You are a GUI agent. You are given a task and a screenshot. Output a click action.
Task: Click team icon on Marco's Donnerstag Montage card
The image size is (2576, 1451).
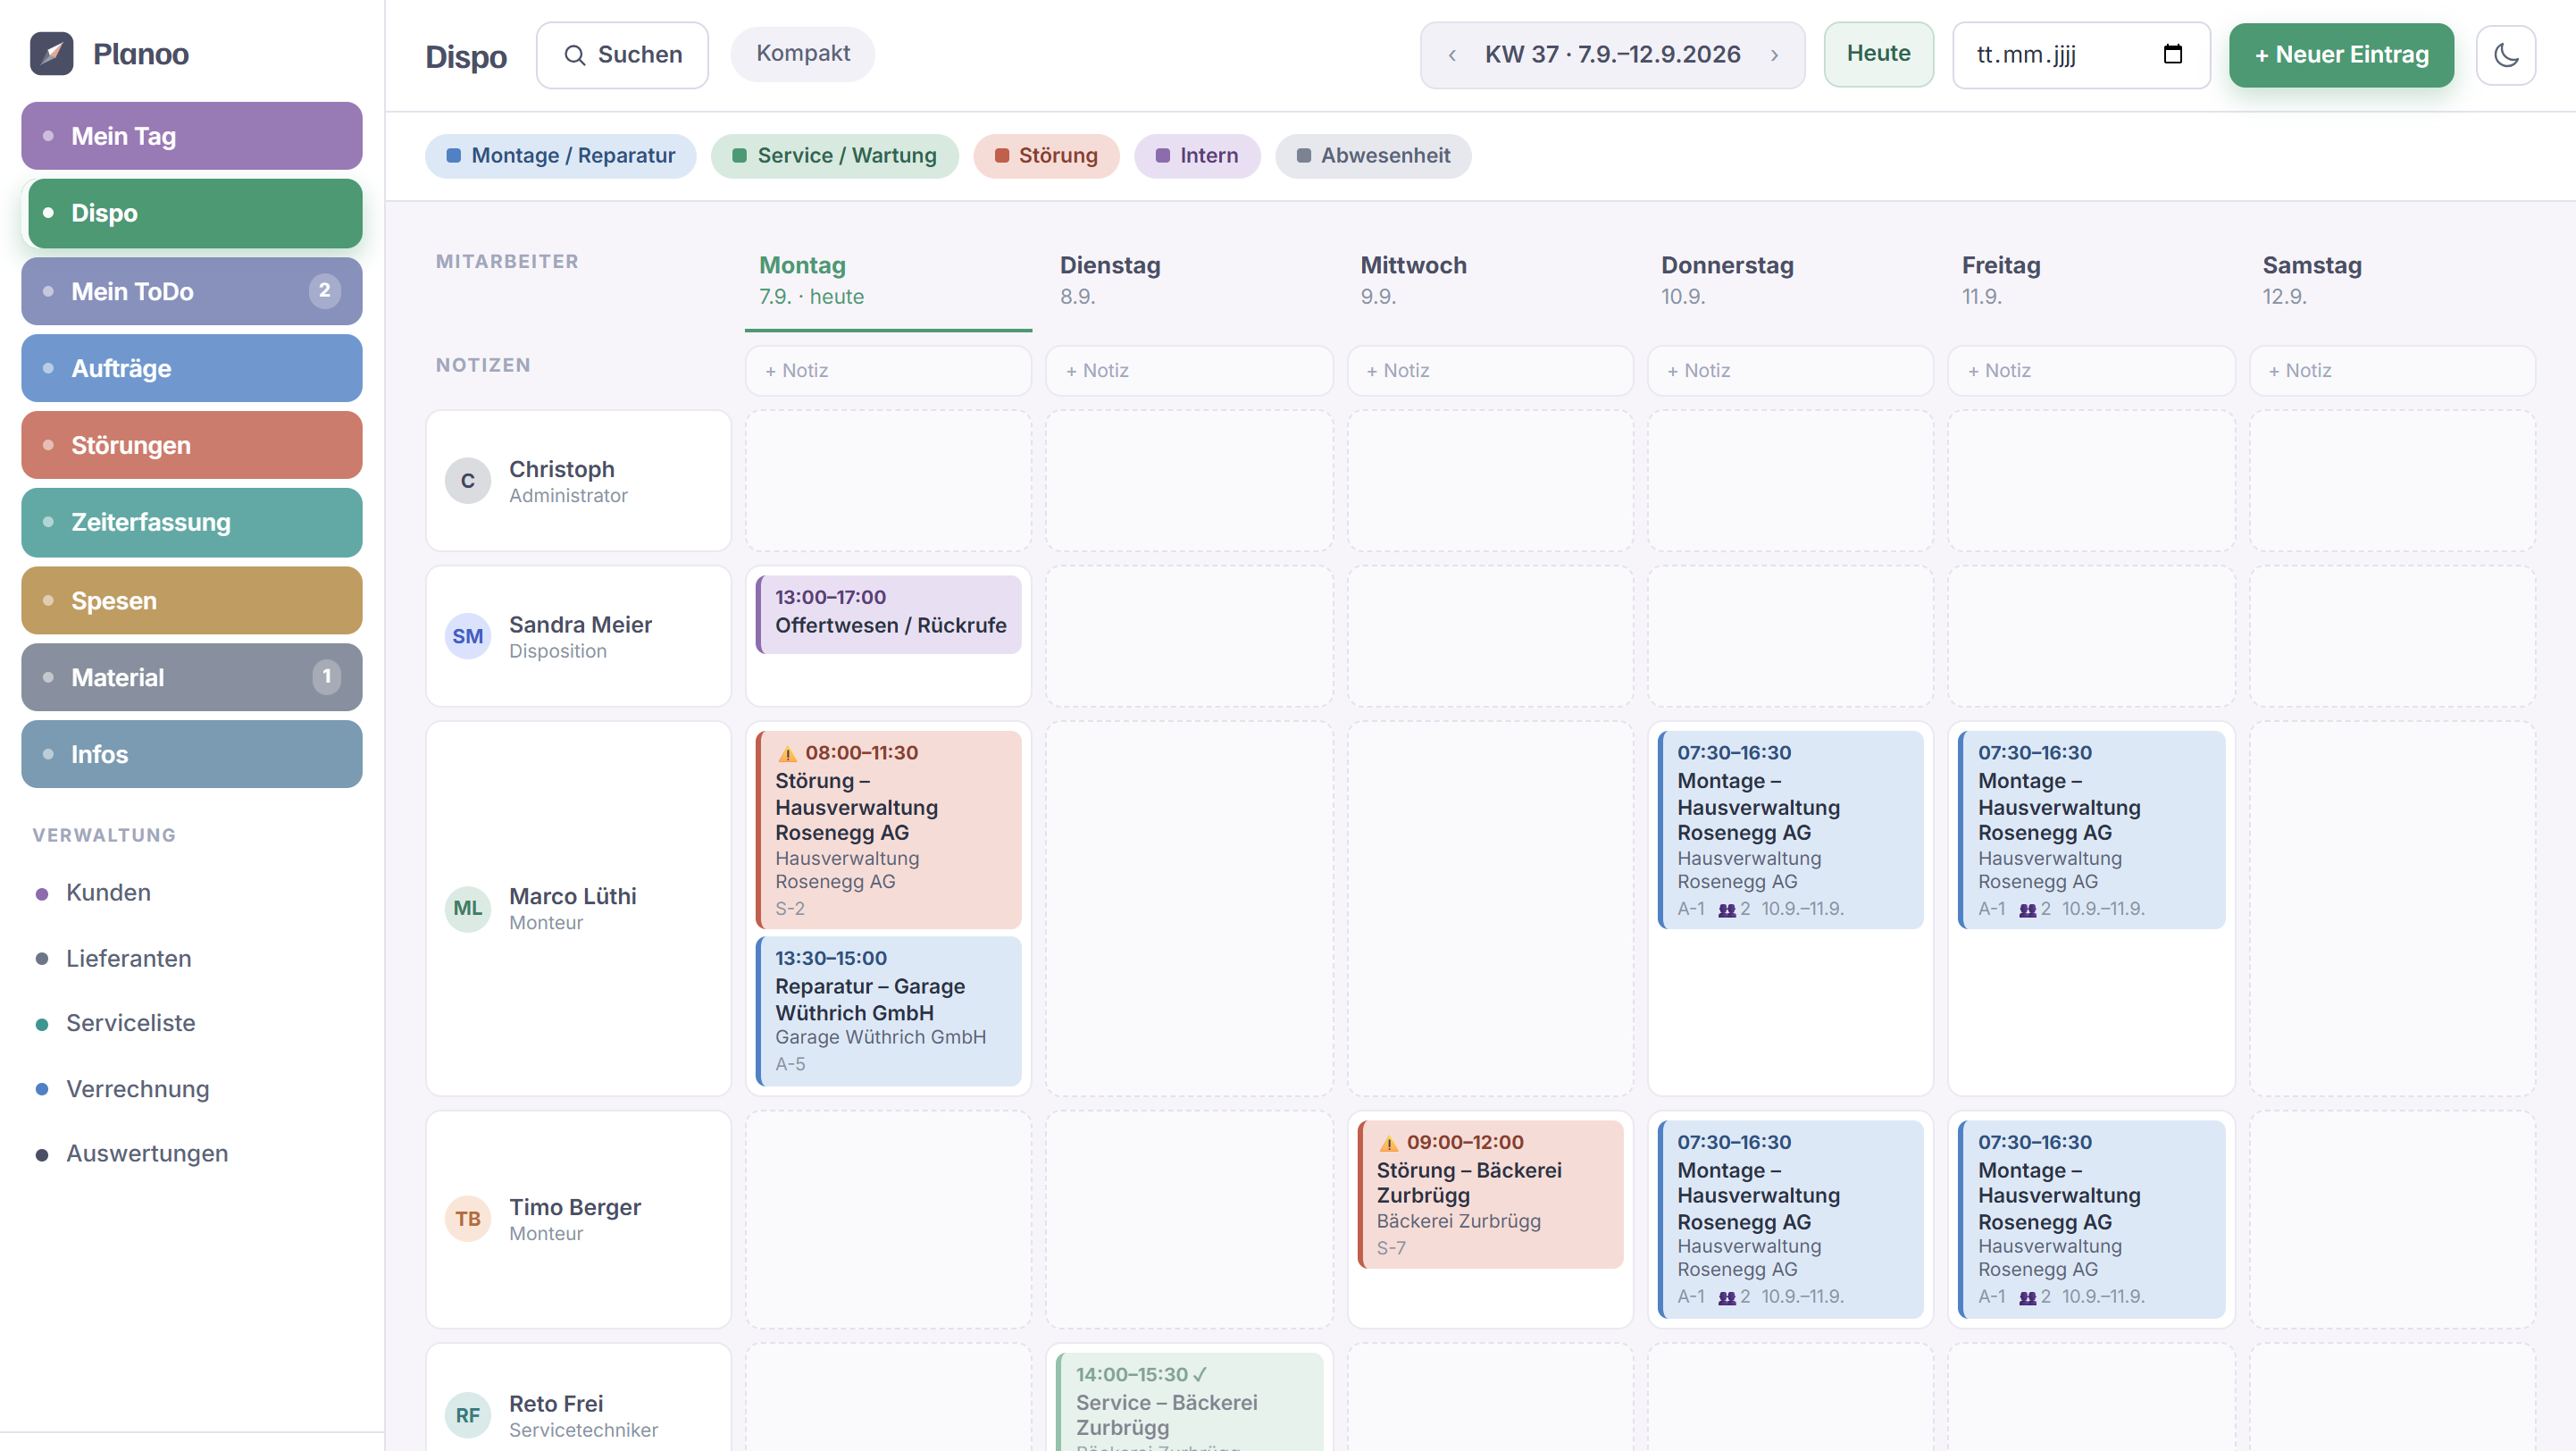tap(1727, 909)
